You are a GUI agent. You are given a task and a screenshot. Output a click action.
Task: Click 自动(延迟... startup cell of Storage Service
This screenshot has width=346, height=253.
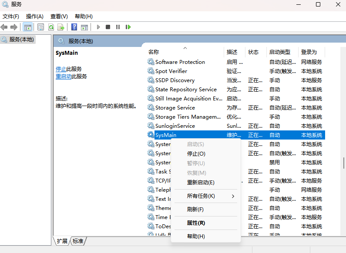(x=282, y=107)
